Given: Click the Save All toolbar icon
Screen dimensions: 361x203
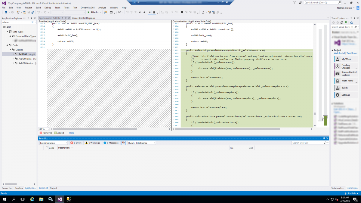Looking at the screenshot, I should pos(32,12).
